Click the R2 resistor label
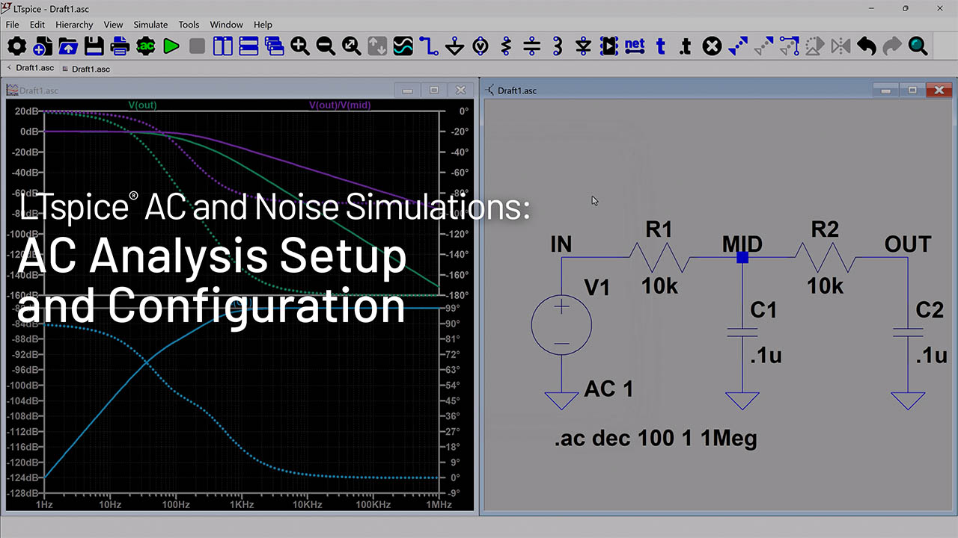This screenshot has width=958, height=538. tap(825, 229)
